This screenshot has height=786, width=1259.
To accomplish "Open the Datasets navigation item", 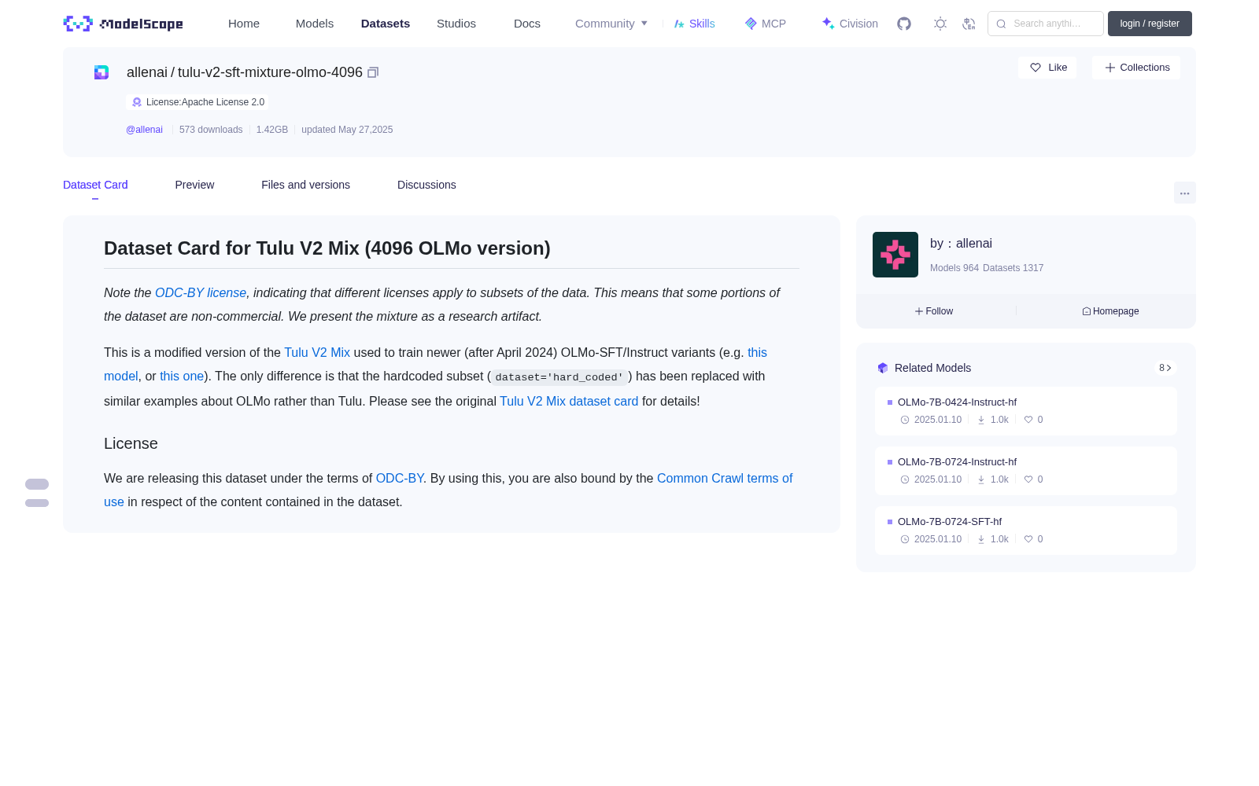I will pos(386,24).
